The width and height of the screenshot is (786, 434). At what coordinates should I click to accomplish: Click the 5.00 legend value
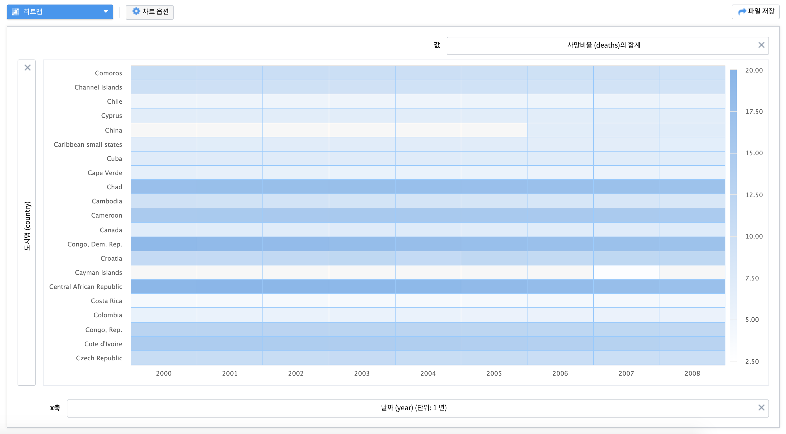pyautogui.click(x=752, y=320)
